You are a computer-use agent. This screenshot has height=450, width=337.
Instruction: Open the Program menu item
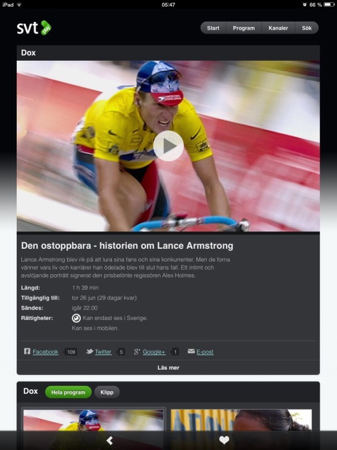(x=244, y=28)
